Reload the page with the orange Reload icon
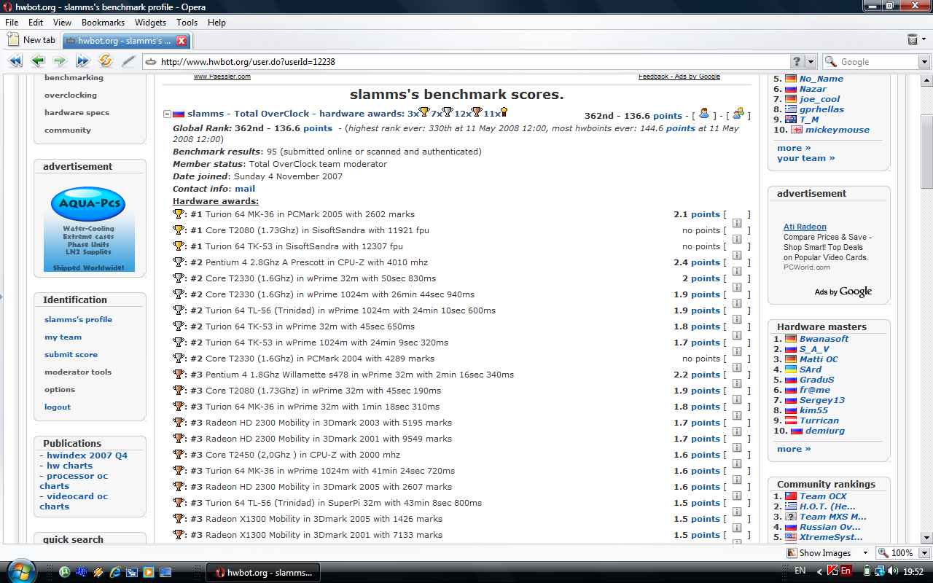The width and height of the screenshot is (933, 583). pos(105,62)
